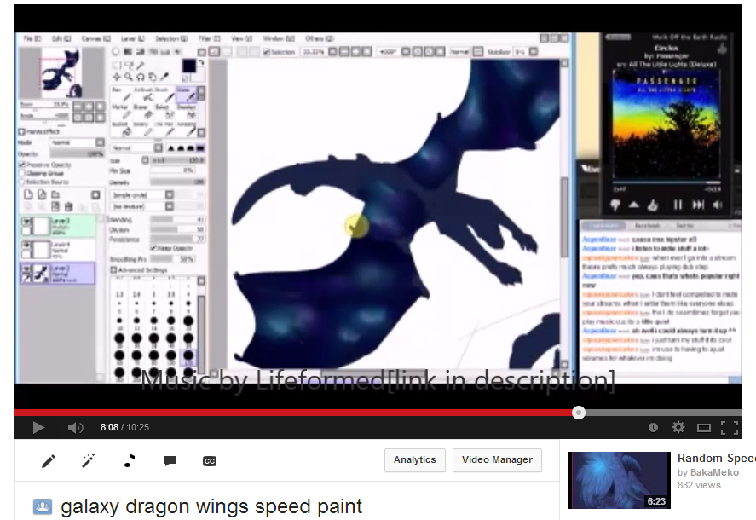Image resolution: width=756 pixels, height=520 pixels.
Task: Open the CC captions editor
Action: click(210, 461)
